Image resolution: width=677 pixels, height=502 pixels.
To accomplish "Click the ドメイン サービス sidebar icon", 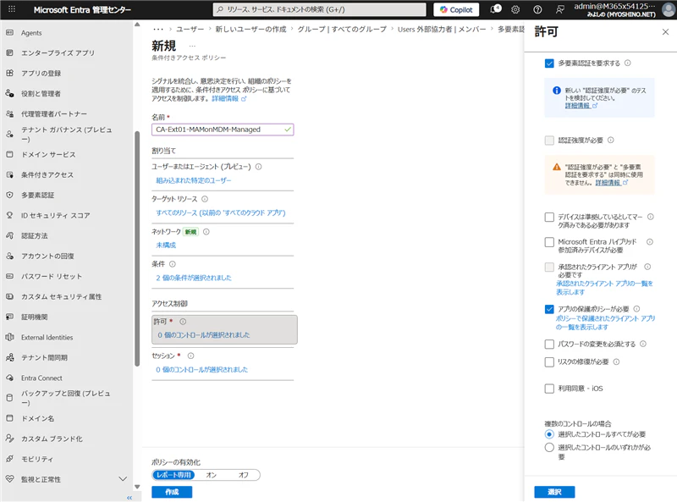I will tap(9, 154).
